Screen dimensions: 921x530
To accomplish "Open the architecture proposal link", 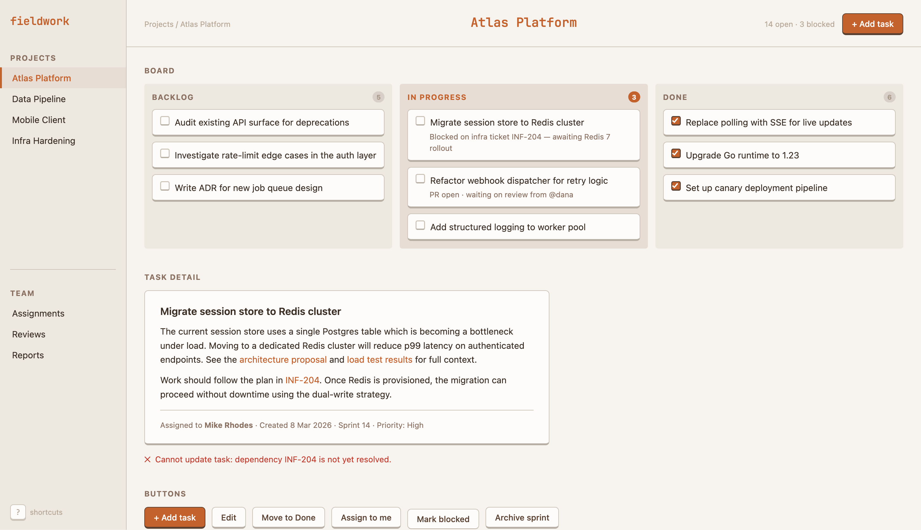I will pos(283,360).
